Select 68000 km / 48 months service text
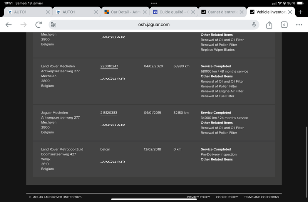 224,72
